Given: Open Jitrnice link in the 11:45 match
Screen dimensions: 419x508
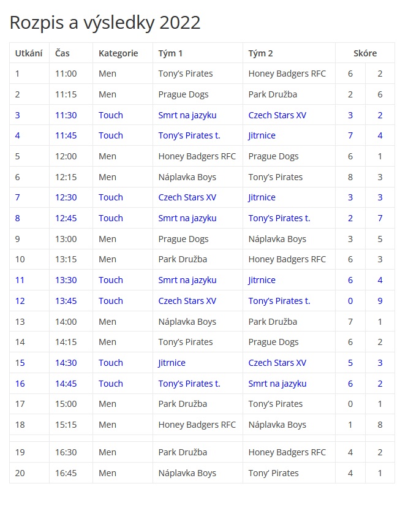Looking at the screenshot, I should pyautogui.click(x=262, y=135).
